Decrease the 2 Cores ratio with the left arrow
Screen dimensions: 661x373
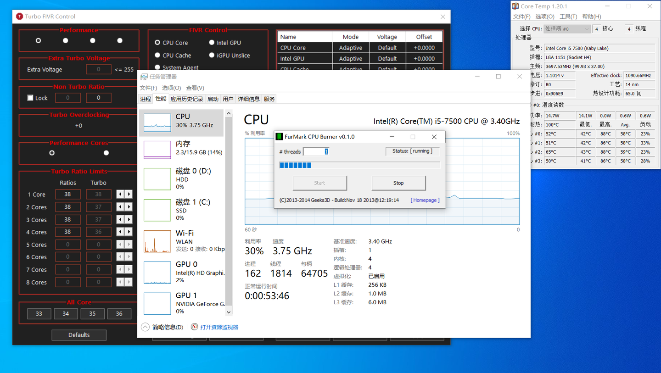(120, 207)
